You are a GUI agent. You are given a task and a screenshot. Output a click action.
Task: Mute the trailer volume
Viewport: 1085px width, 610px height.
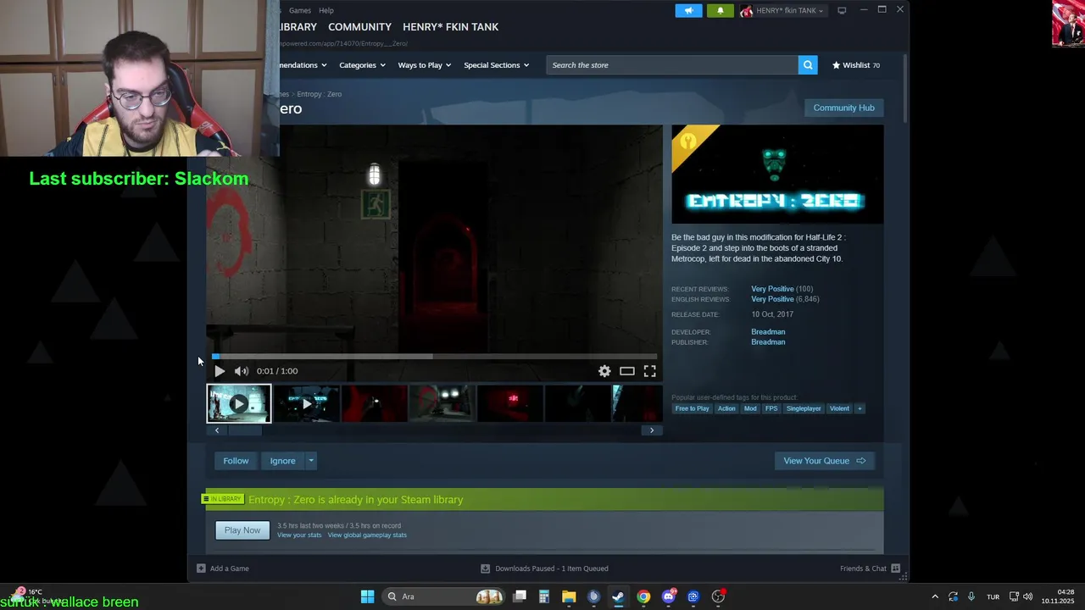point(242,371)
